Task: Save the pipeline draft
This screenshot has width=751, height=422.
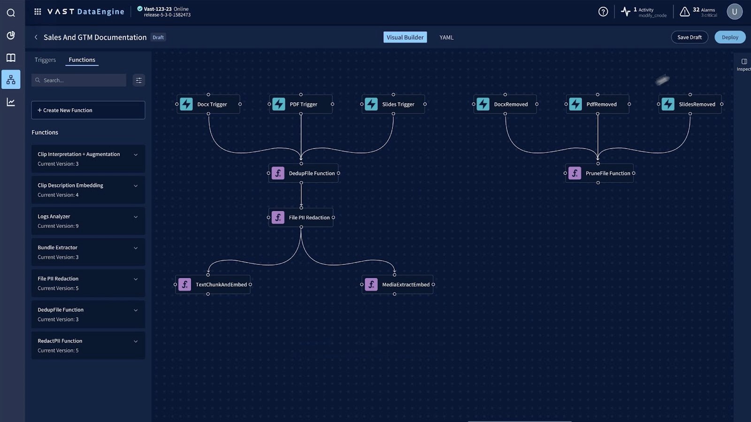Action: coord(690,37)
